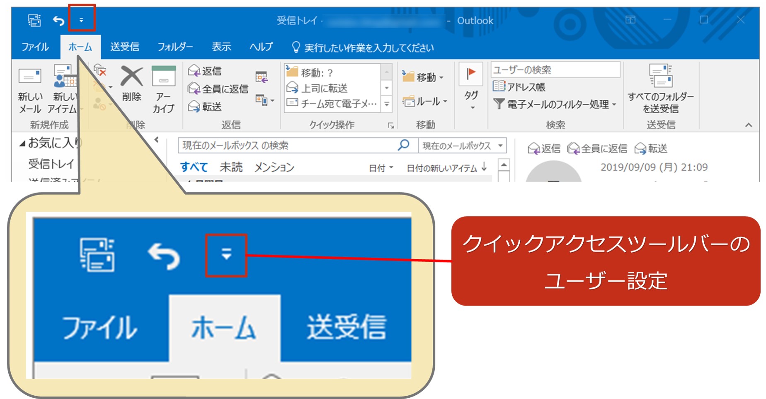Open the Customize Quick Access Toolbar dropdown

pyautogui.click(x=81, y=20)
